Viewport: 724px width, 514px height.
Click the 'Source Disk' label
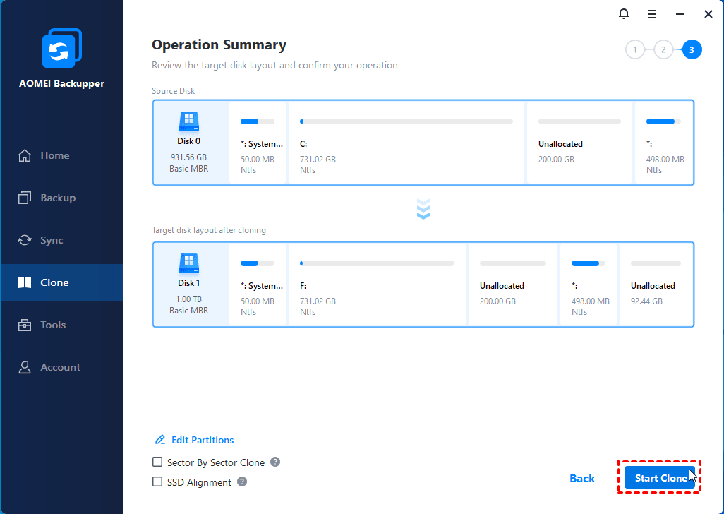pos(173,91)
